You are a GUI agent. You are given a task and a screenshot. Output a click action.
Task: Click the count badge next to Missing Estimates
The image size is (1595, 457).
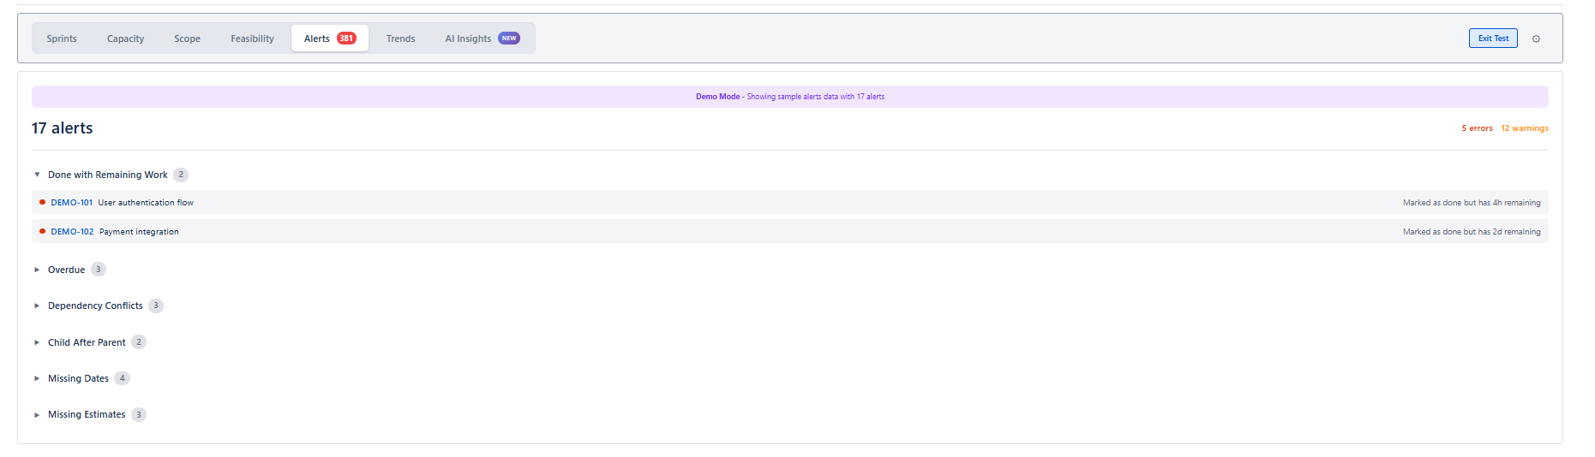139,415
